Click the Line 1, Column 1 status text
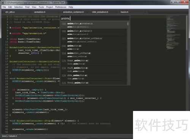This screenshot has width=190, height=139. point(9,136)
